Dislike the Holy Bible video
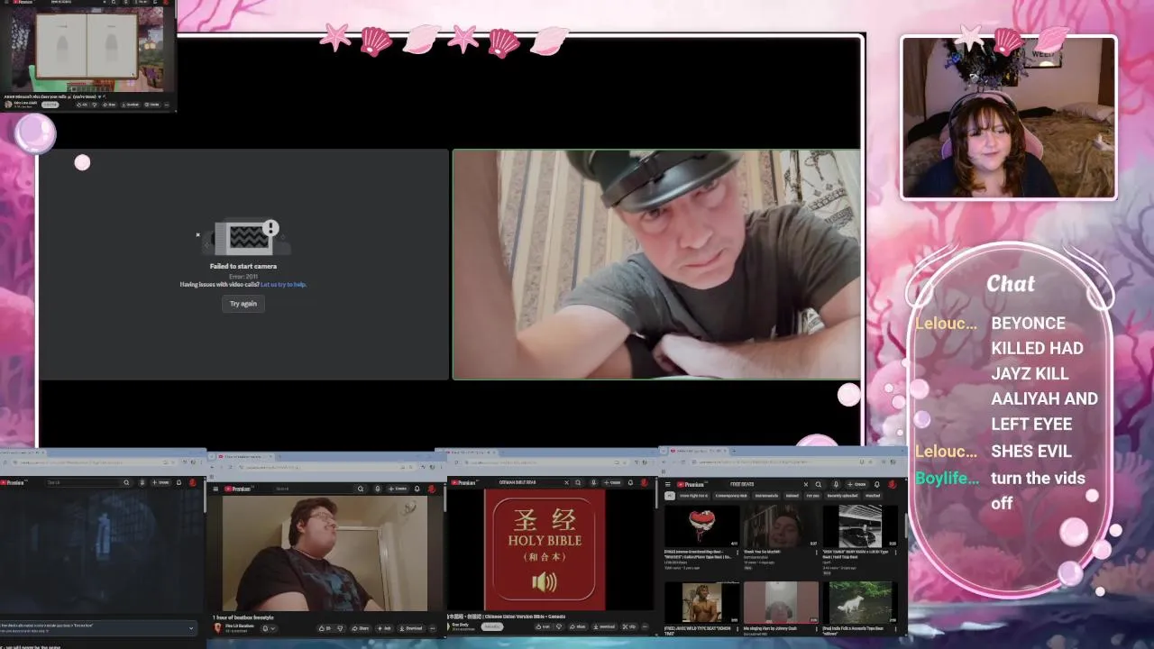Screen dimensions: 1154x649 (559, 626)
